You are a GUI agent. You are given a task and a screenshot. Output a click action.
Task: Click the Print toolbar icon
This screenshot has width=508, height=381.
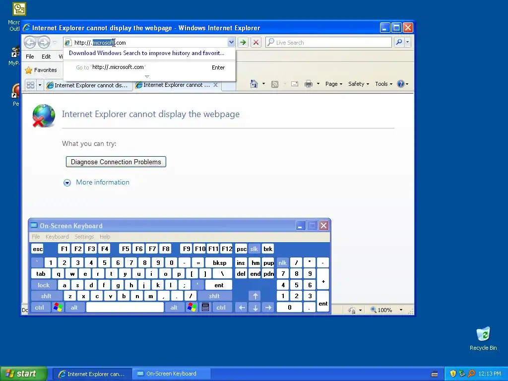tap(309, 84)
